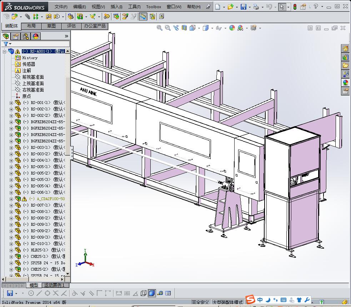The height and width of the screenshot is (307, 351).
Task: Switch to the 布局 tab
Action: pyautogui.click(x=31, y=26)
